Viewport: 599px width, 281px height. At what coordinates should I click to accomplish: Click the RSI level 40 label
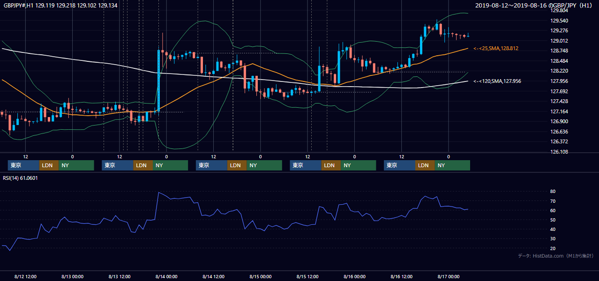coord(553,229)
